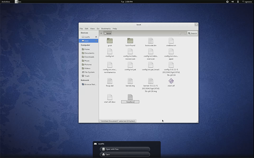The image size is (254, 158).
Task: Open the Help menu
Action: tap(115, 28)
